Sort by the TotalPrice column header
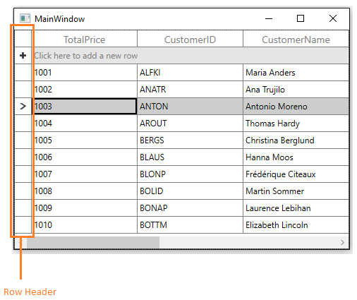 (x=84, y=39)
